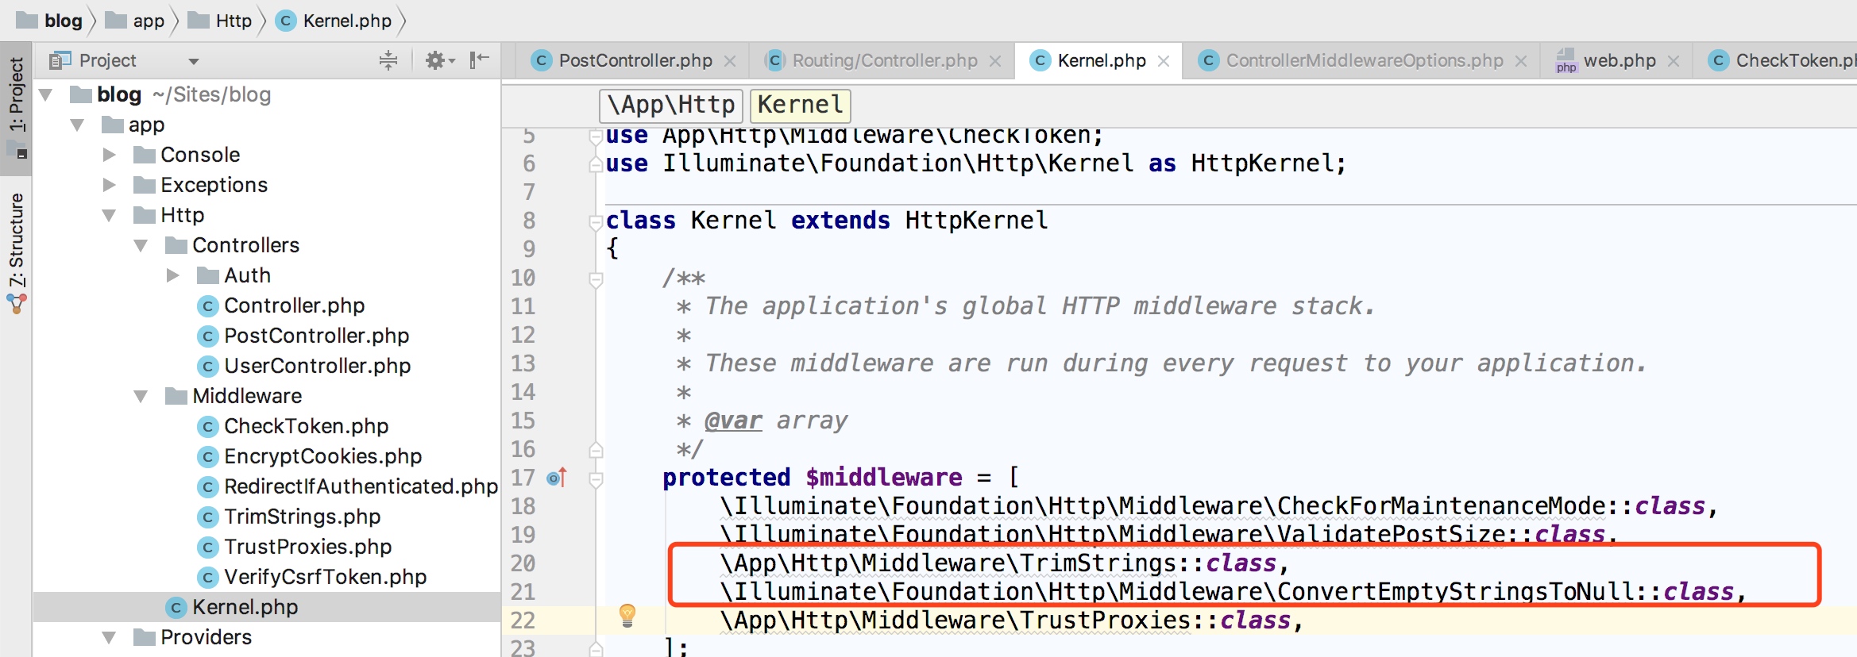Click the Http folder icon in breadcrumb bar

[199, 21]
